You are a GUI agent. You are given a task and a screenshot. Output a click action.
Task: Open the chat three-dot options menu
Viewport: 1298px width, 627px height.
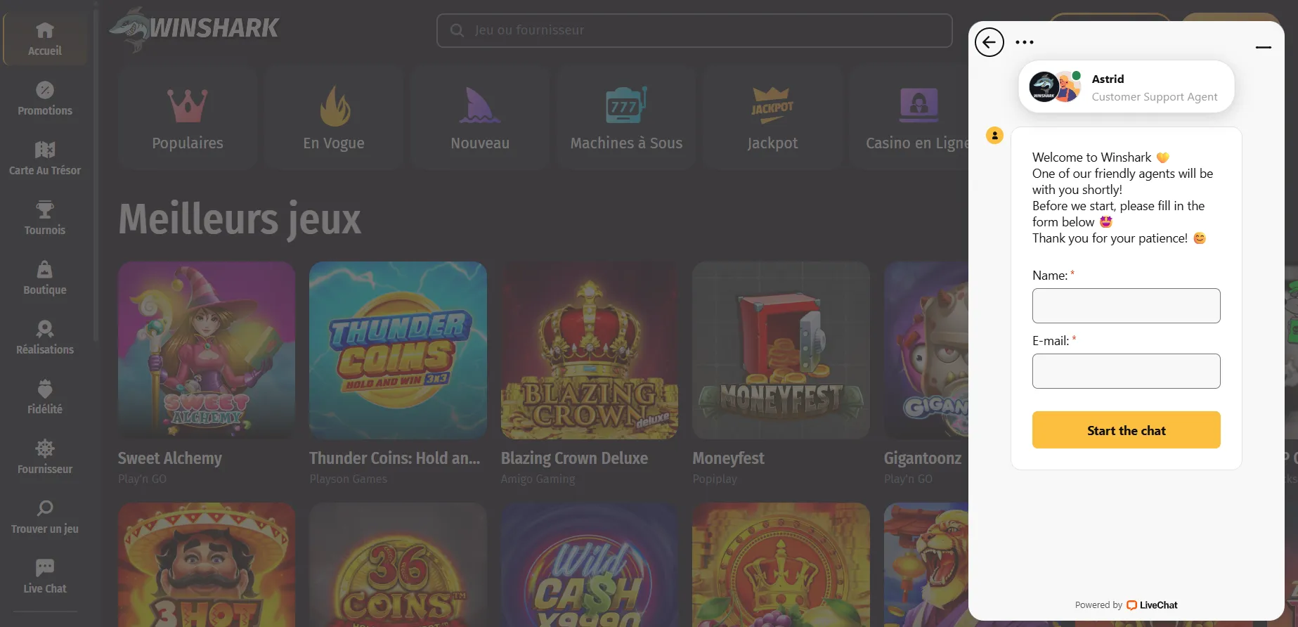pyautogui.click(x=1025, y=42)
